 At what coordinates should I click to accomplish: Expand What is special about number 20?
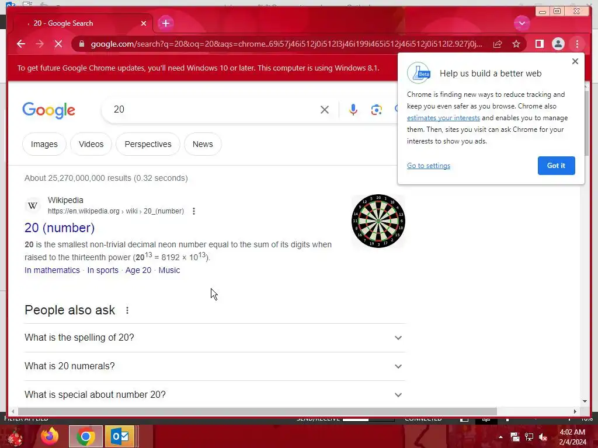coord(214,395)
